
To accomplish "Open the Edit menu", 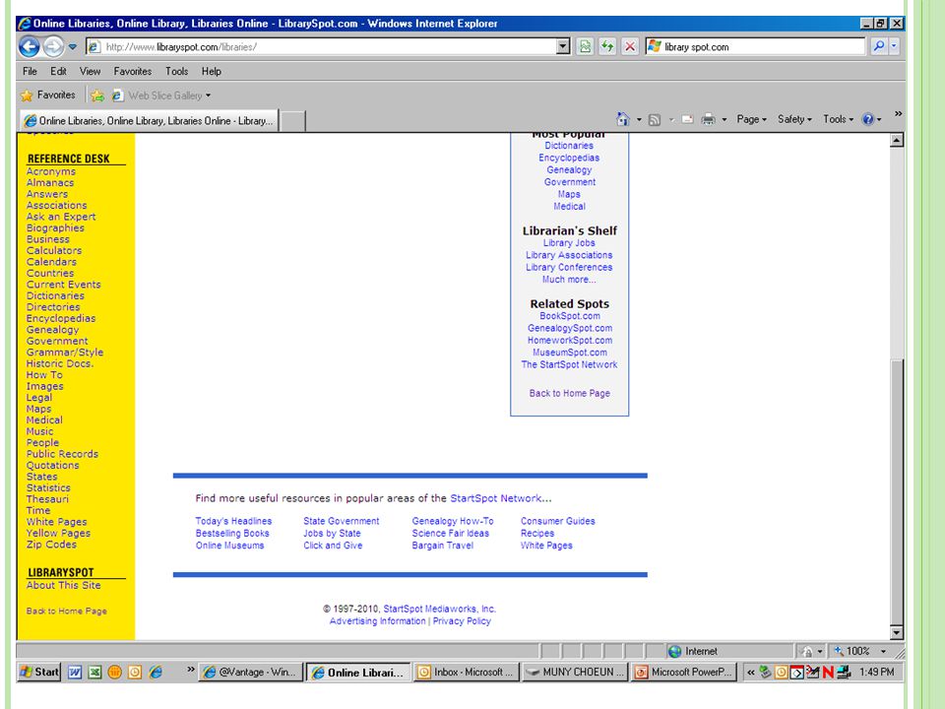I will pos(58,71).
